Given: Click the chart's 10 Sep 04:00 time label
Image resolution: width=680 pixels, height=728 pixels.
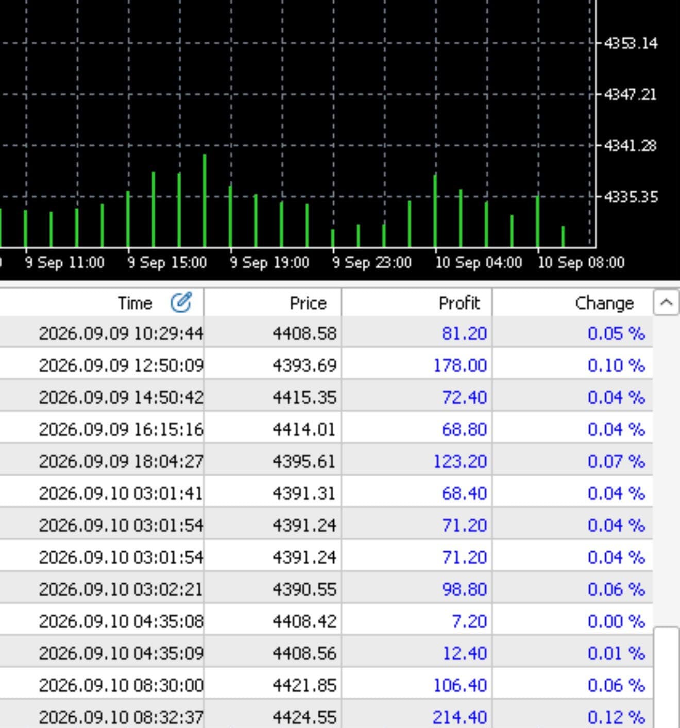Looking at the screenshot, I should pyautogui.click(x=479, y=263).
